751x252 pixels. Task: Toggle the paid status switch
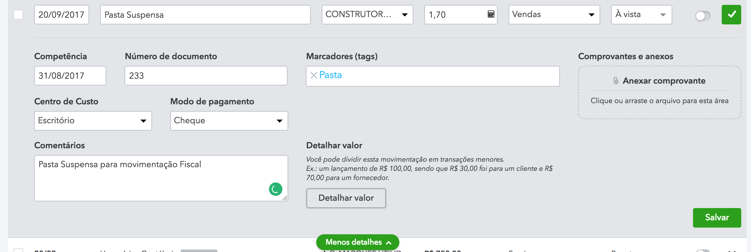703,16
